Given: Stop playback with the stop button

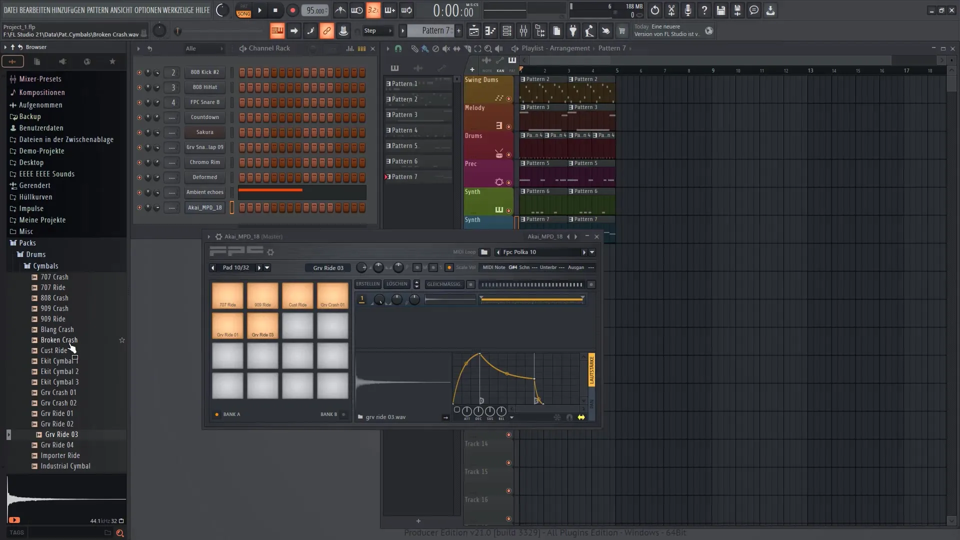Looking at the screenshot, I should [275, 10].
